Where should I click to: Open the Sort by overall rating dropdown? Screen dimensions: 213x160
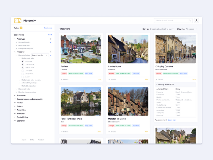coord(162,29)
